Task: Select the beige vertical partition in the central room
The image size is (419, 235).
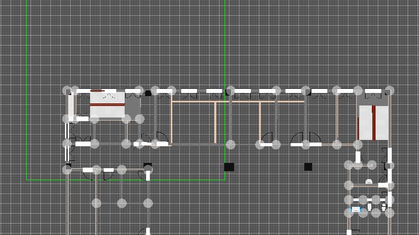Action: tap(215, 122)
